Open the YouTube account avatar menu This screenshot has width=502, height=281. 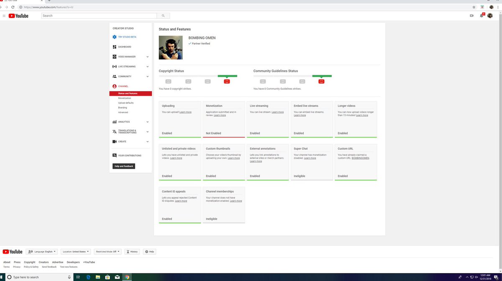click(490, 16)
